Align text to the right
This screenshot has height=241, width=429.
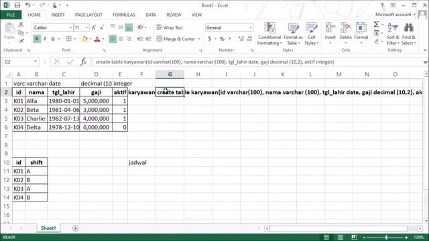[129, 39]
